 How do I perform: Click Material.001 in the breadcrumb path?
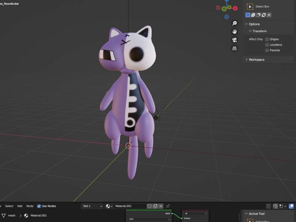(x=38, y=215)
